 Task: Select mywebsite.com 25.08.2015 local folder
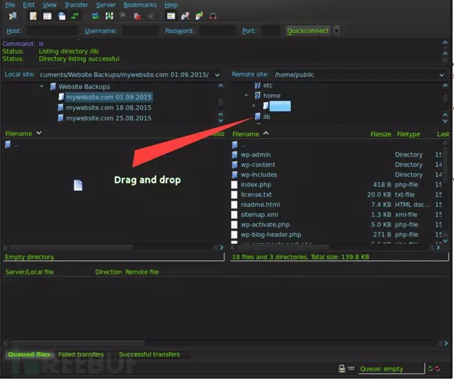coord(109,118)
